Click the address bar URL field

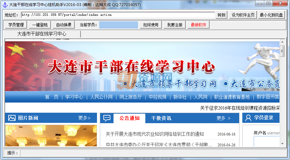[x=118, y=15]
